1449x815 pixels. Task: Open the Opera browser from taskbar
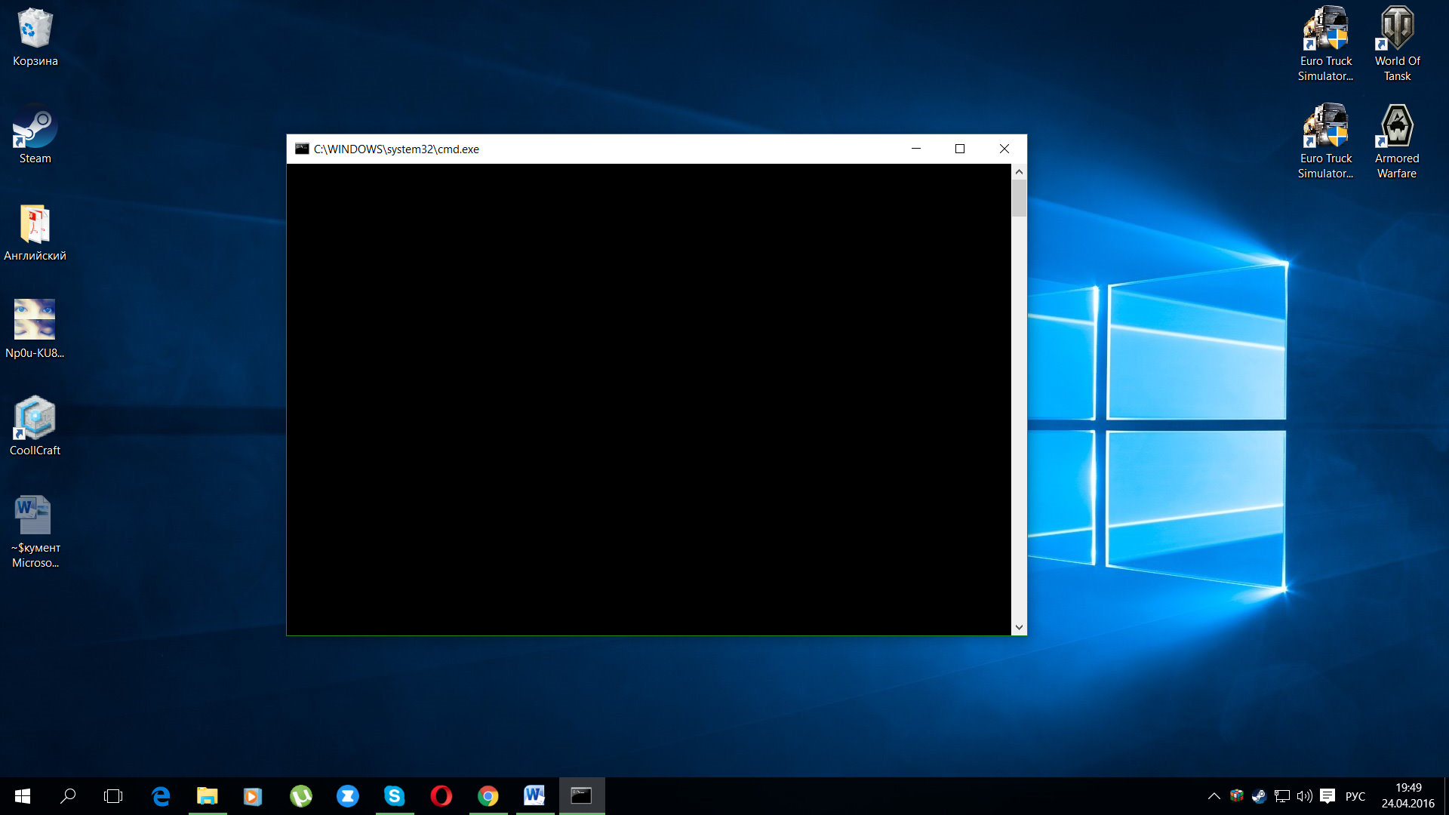pyautogui.click(x=441, y=796)
